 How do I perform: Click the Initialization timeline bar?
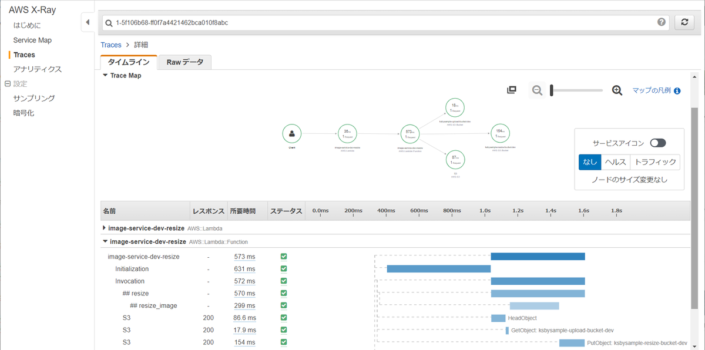point(438,269)
